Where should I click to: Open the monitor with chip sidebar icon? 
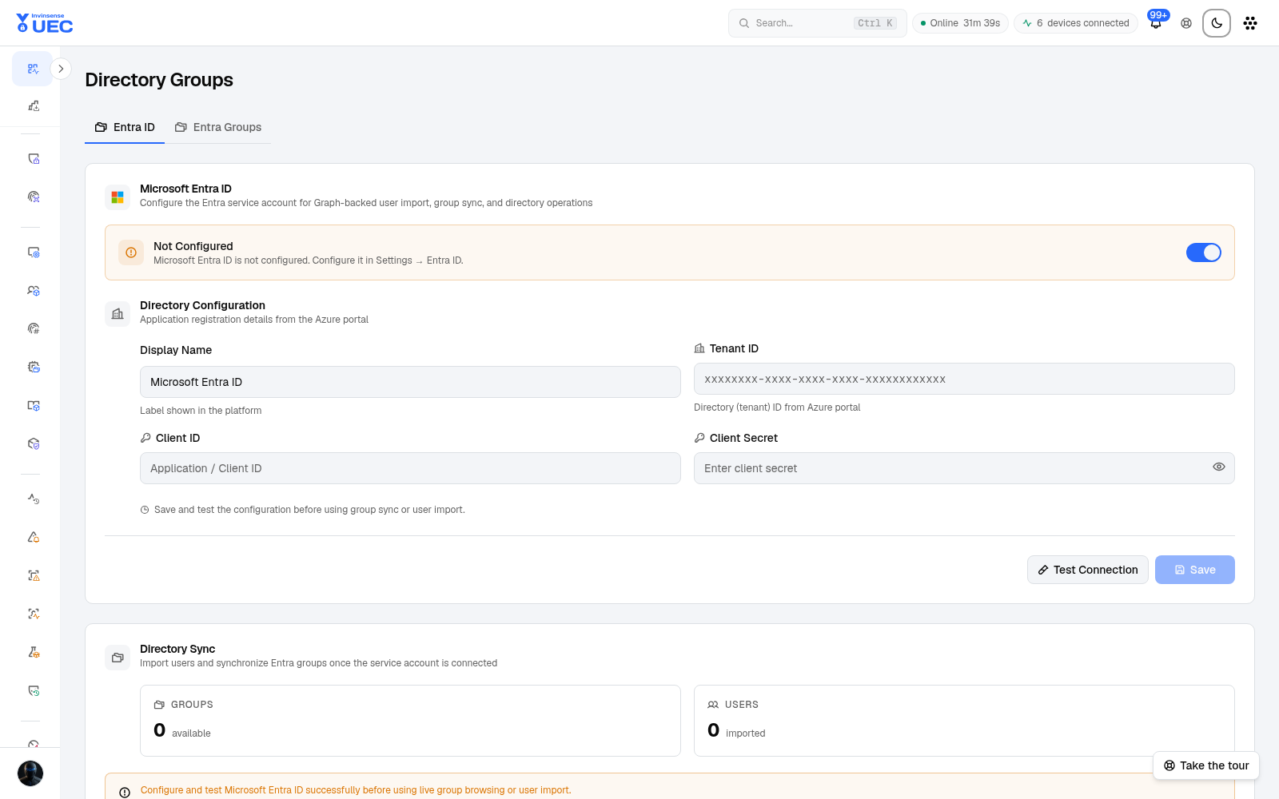pyautogui.click(x=34, y=252)
